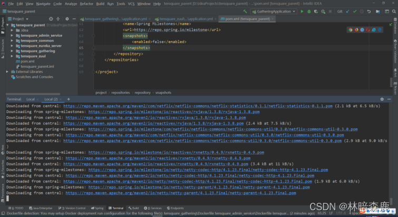Select the Local terminal tab
The image size is (398, 217).
[31, 99]
